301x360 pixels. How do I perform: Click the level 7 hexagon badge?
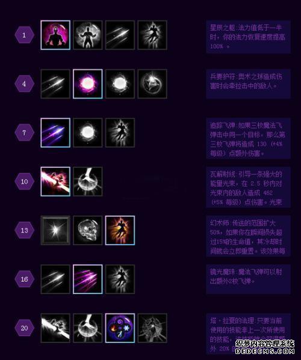(24, 133)
